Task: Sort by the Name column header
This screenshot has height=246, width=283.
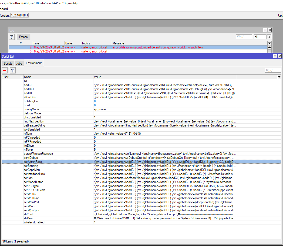Action: pyautogui.click(x=58, y=77)
